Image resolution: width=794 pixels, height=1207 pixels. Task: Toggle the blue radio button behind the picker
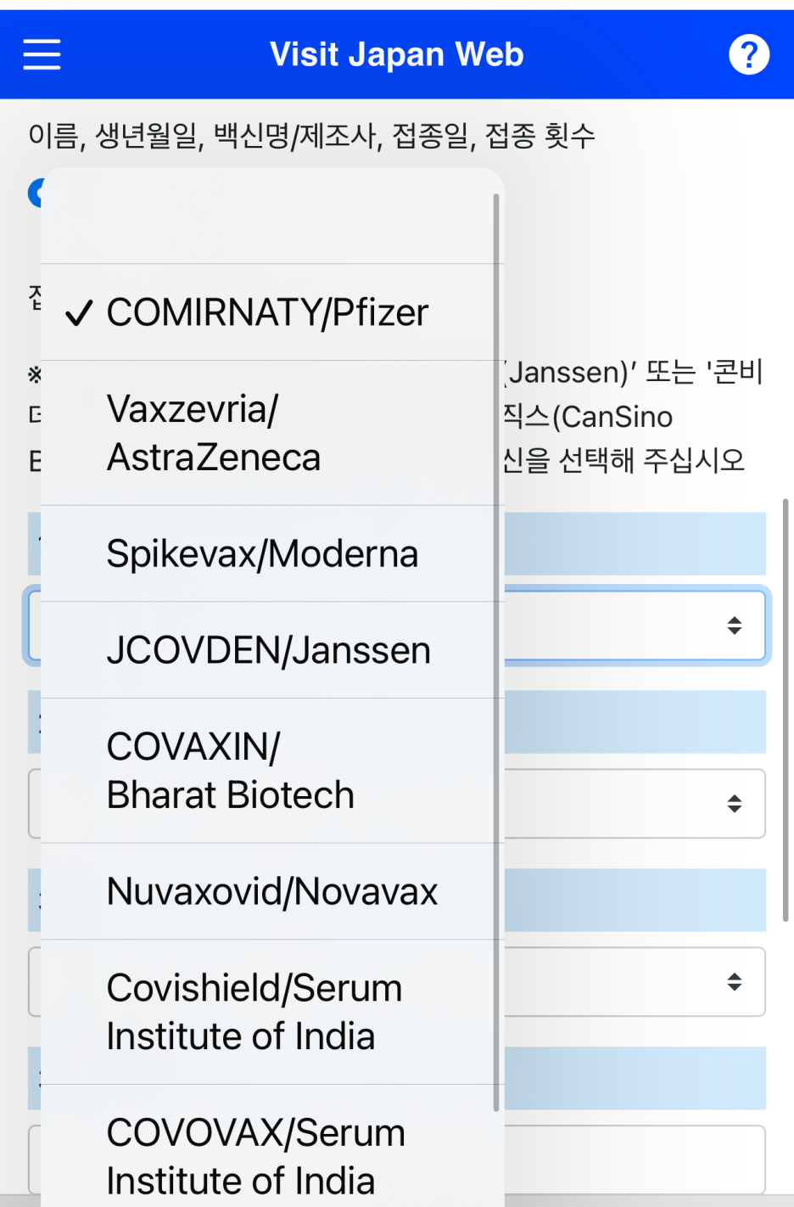click(x=35, y=193)
